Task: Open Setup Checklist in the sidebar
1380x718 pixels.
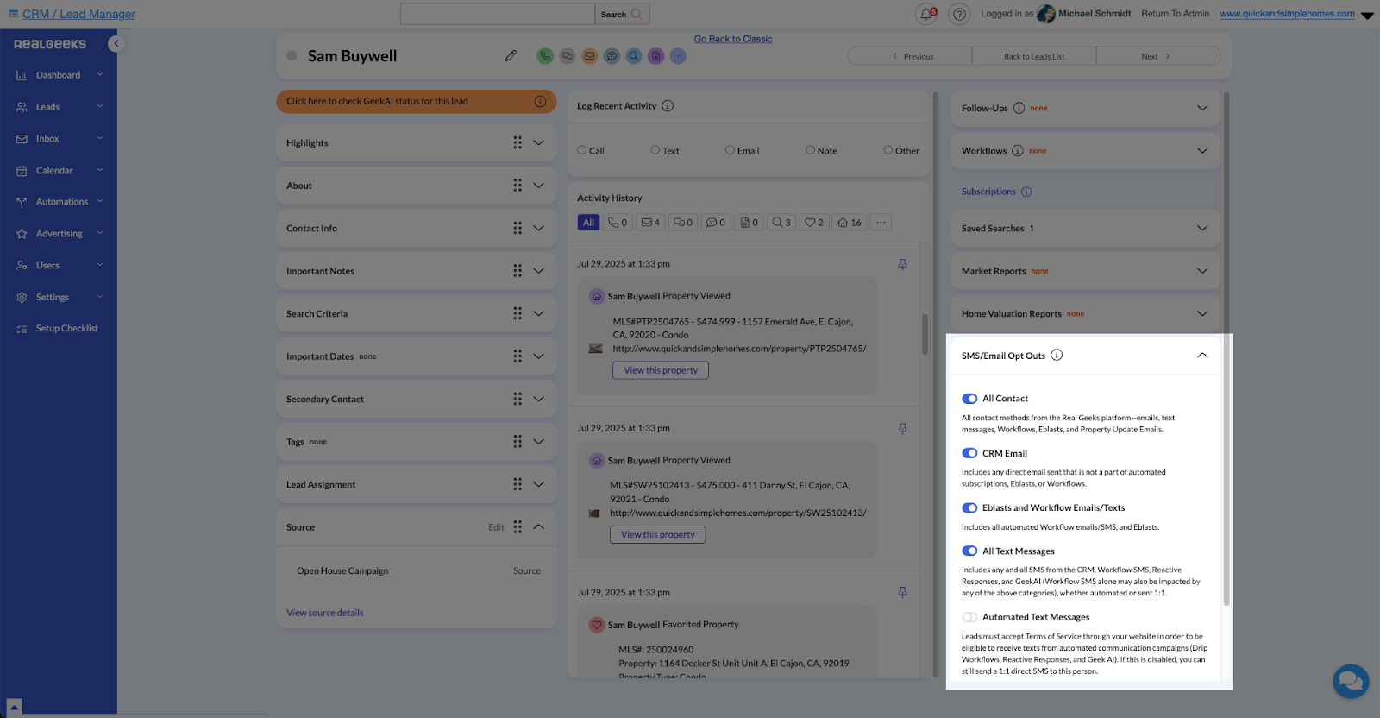Action: click(x=59, y=329)
